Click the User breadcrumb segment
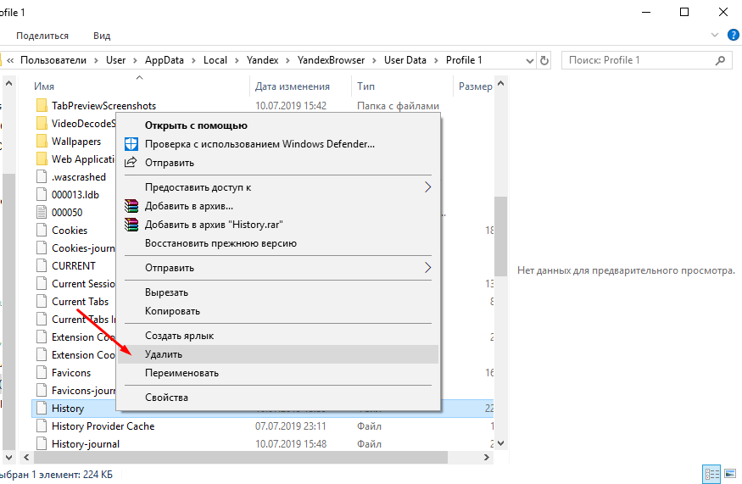The height and width of the screenshot is (484, 742). click(115, 60)
